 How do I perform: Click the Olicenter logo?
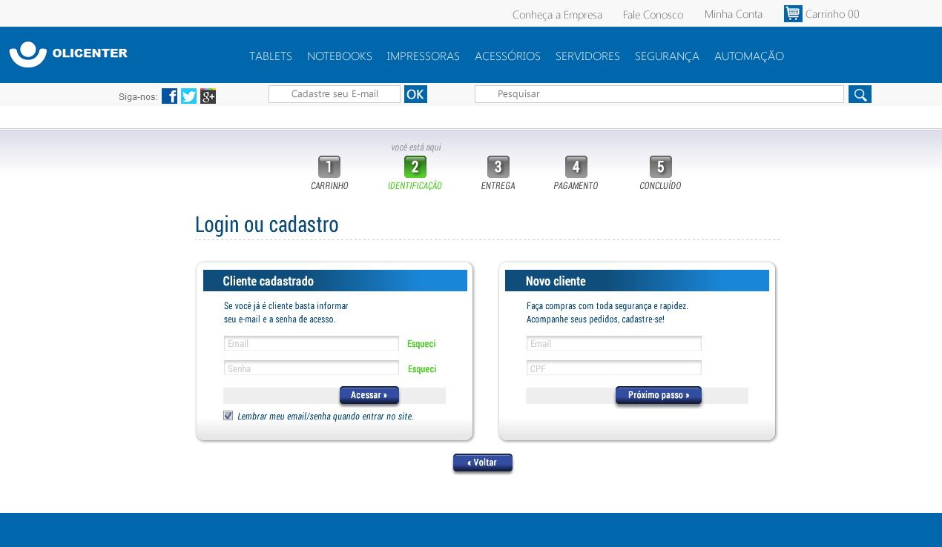pos(68,54)
